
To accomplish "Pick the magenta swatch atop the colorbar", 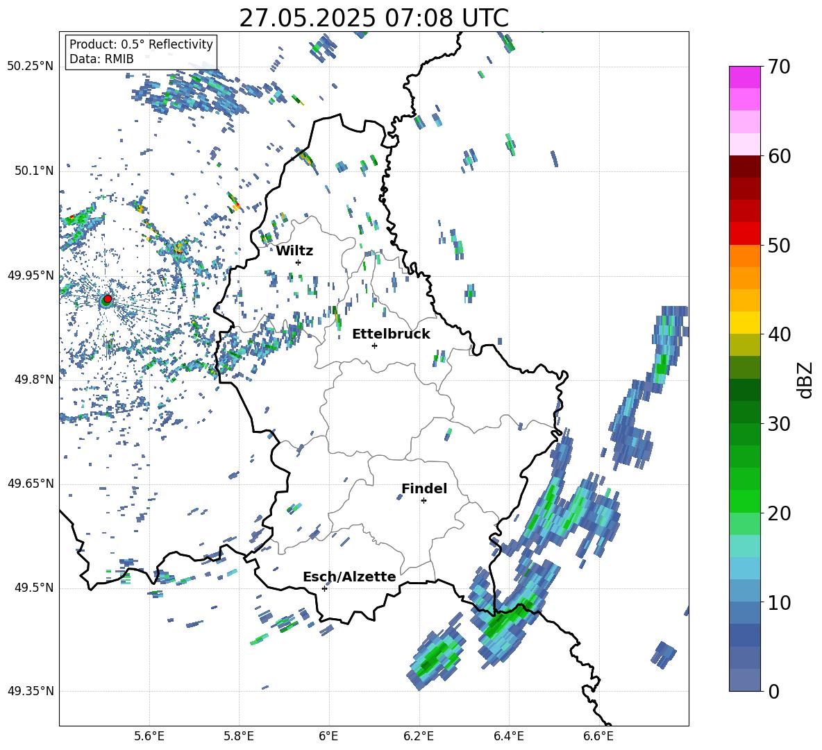I will (744, 77).
